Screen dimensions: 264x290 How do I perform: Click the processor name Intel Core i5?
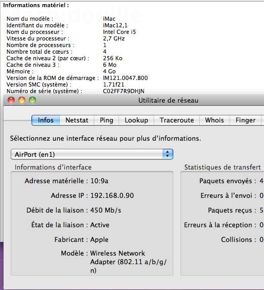(120, 32)
